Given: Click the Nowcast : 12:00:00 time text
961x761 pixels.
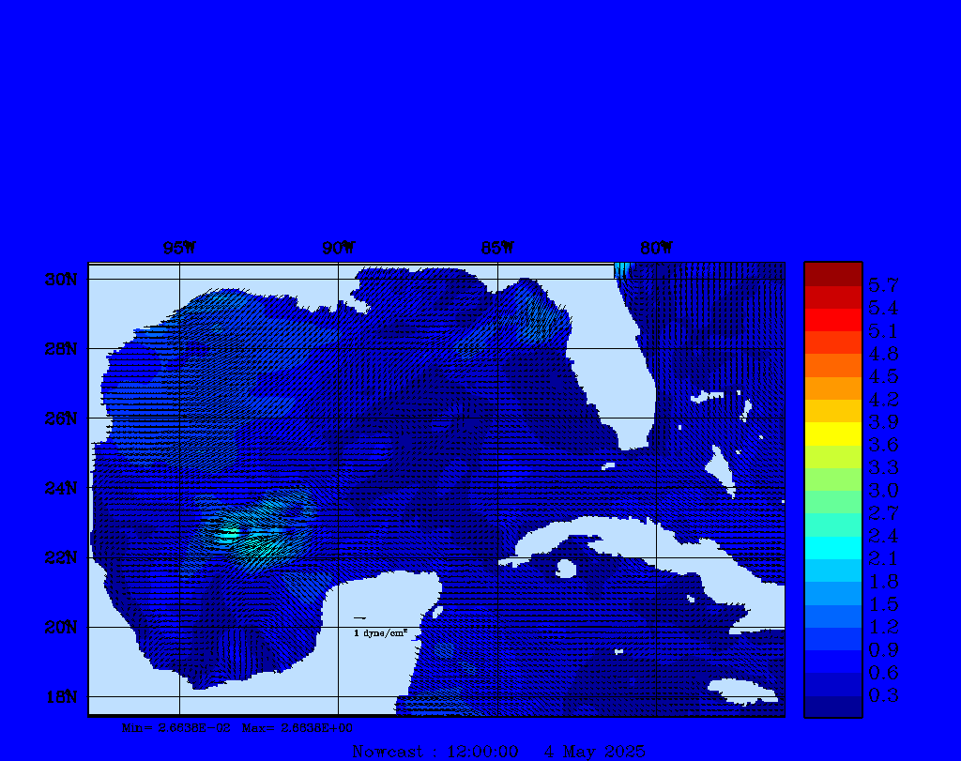Looking at the screenshot, I should pos(435,752).
